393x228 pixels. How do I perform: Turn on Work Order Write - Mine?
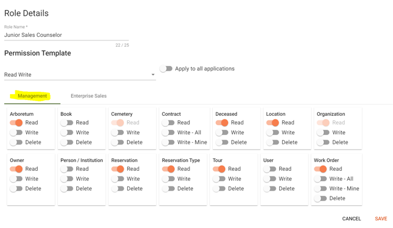coord(320,189)
